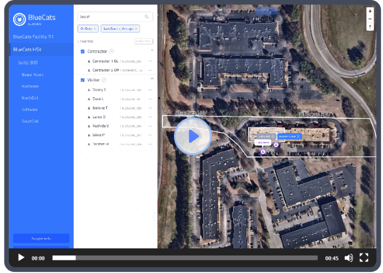
Task: Click the Contractor count info badge
Action: tap(111, 51)
